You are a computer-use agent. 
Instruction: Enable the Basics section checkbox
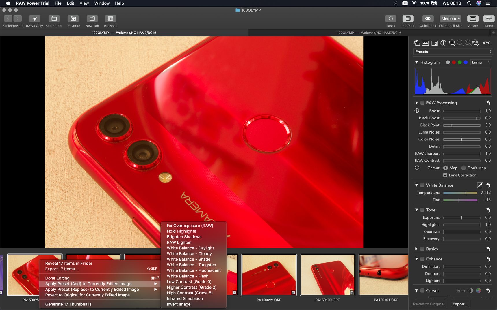422,249
